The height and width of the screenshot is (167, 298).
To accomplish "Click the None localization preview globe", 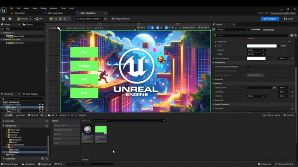I will click(x=138, y=28).
